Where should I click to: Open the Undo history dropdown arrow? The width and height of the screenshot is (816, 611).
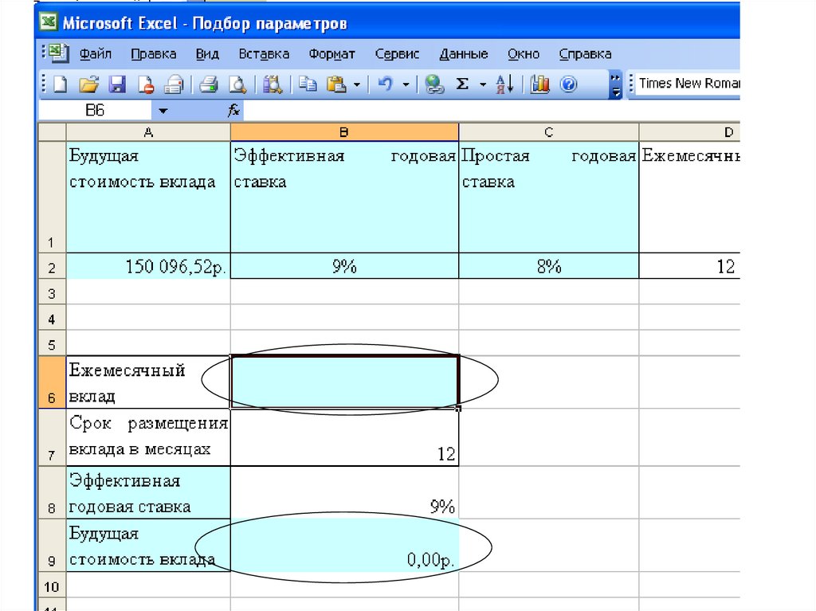pos(406,84)
